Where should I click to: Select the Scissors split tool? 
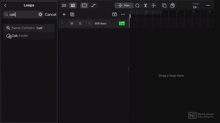(x=145, y=5)
